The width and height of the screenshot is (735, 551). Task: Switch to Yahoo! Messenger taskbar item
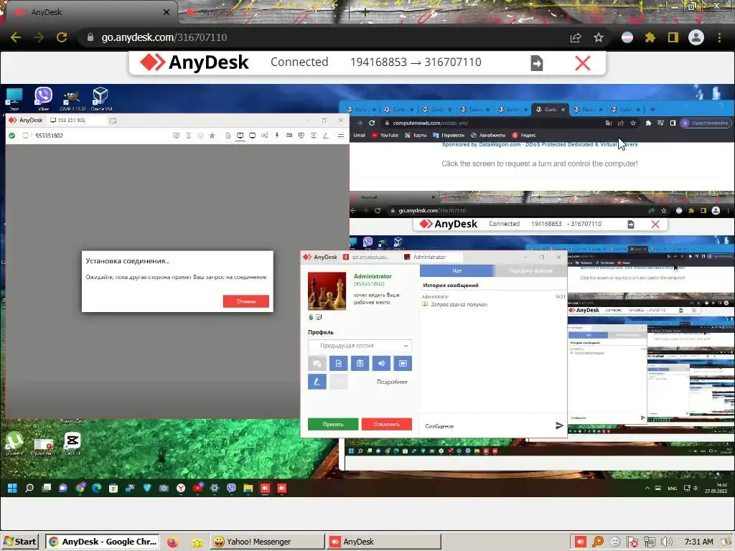(267, 542)
